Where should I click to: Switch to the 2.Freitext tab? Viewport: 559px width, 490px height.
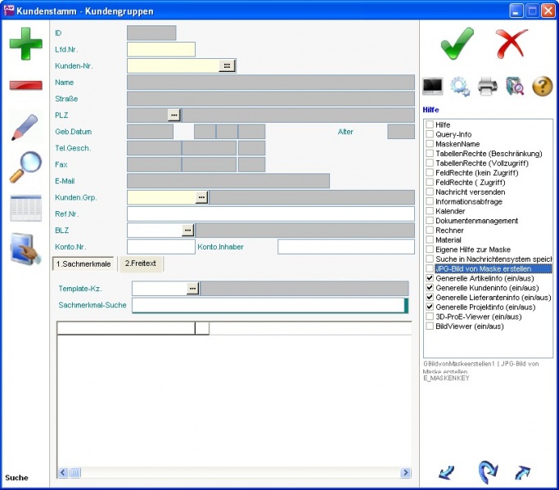[142, 264]
